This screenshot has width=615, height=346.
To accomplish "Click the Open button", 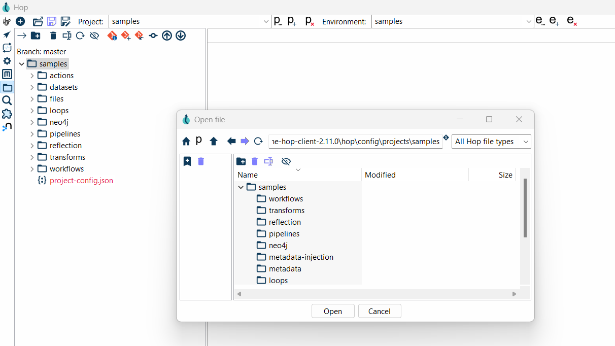I will click(x=332, y=311).
